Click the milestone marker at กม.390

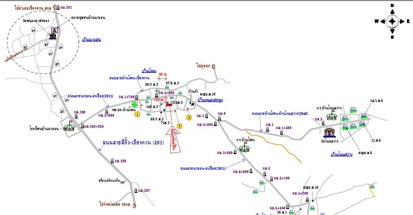click(x=76, y=116)
